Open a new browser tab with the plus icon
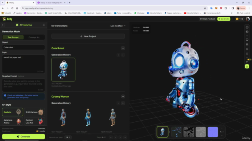 pyautogui.click(x=70, y=3)
